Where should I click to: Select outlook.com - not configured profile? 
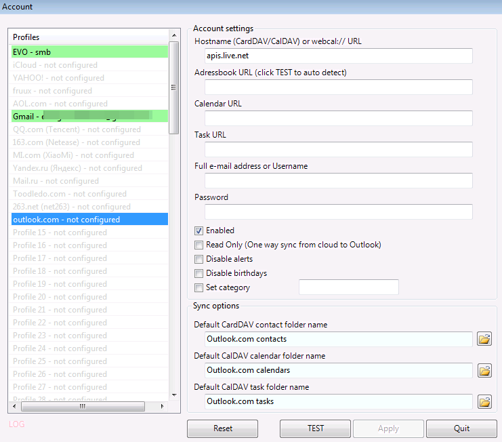89,220
